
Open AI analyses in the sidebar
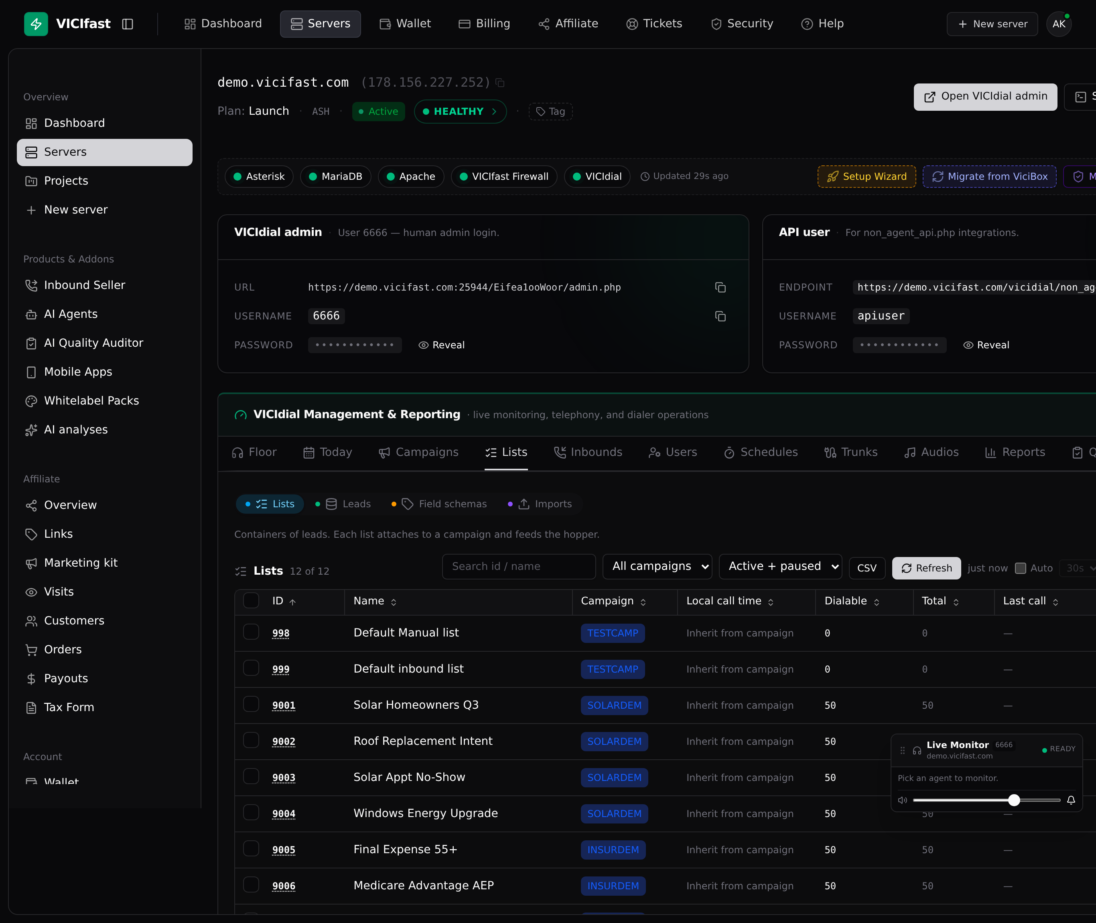click(105, 429)
